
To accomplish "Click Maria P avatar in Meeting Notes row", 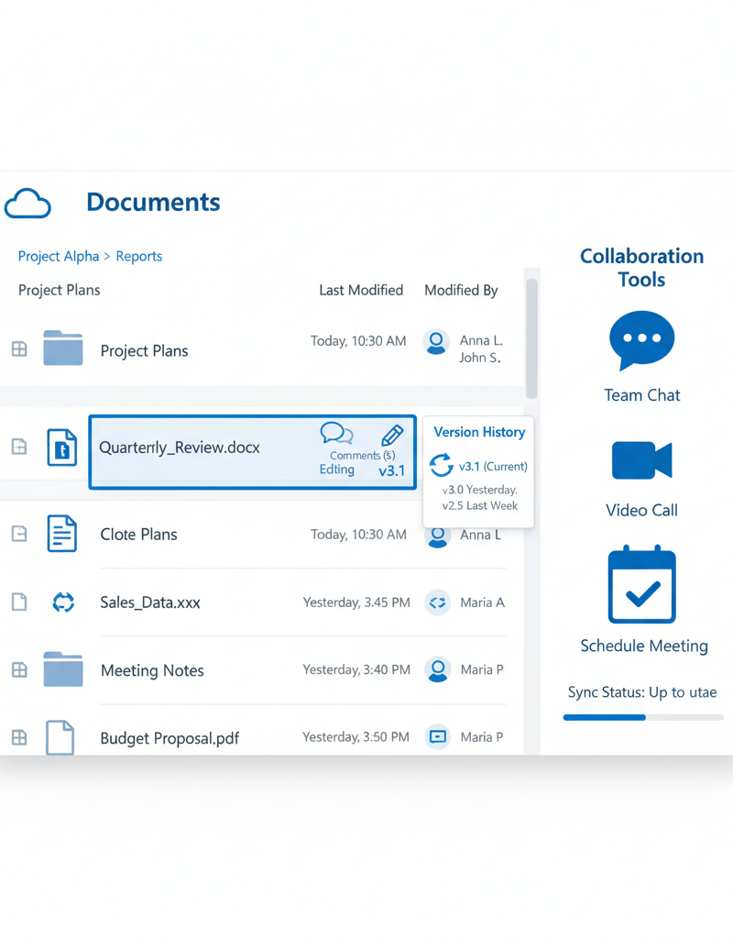I will pyautogui.click(x=437, y=669).
